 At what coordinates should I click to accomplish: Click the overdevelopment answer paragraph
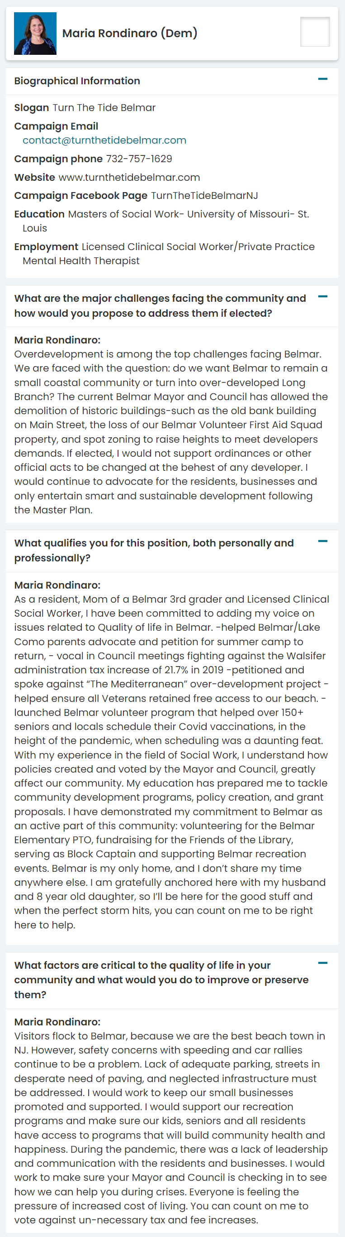pos(171,432)
